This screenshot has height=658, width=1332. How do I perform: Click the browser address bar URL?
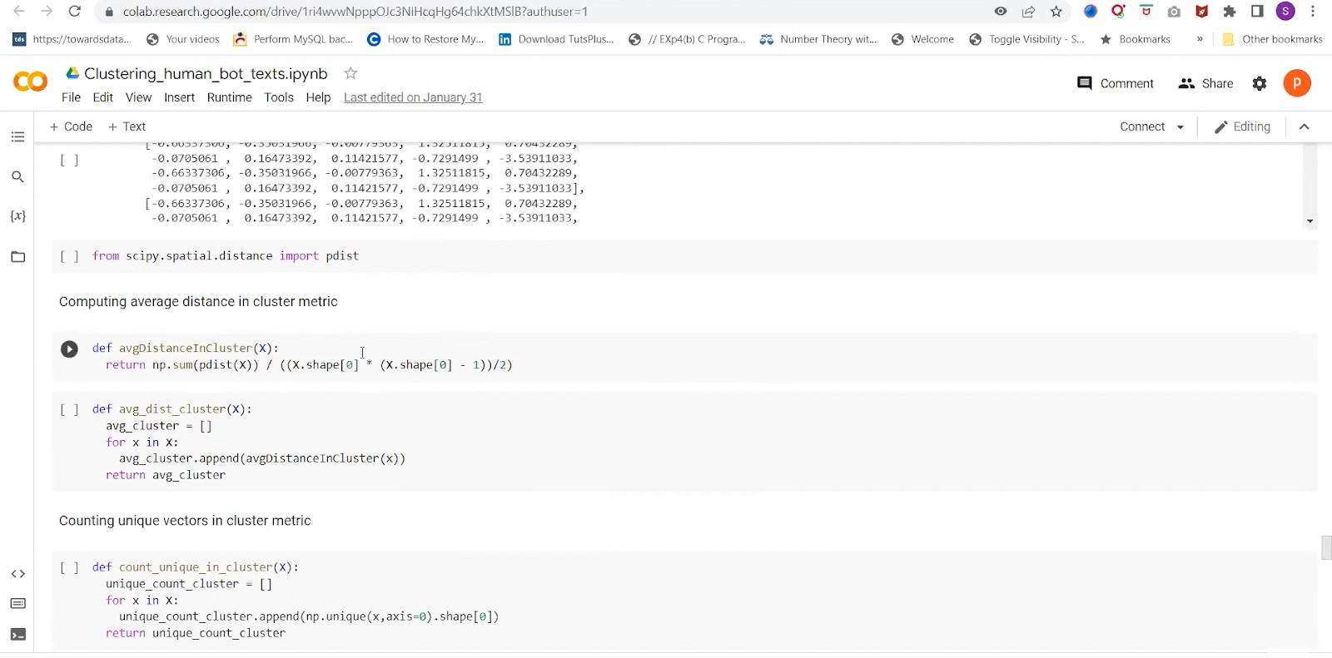click(x=355, y=12)
